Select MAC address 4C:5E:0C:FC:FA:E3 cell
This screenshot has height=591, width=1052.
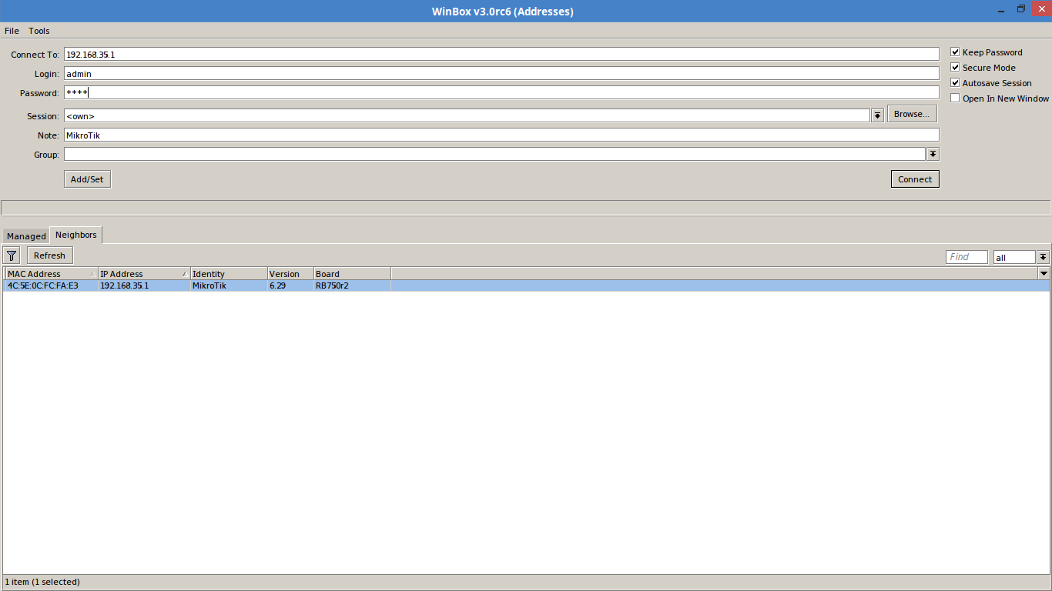pos(51,285)
